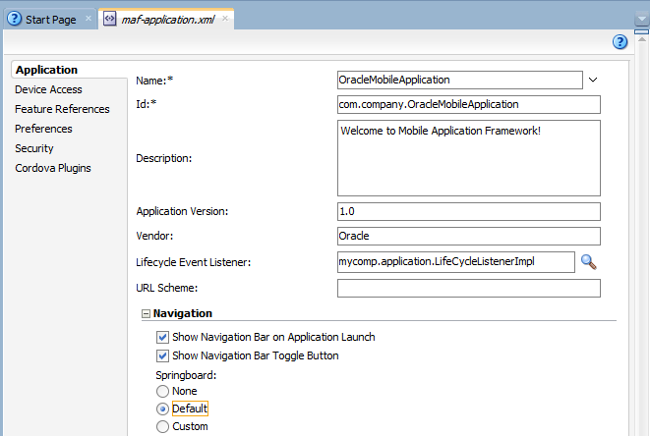This screenshot has height=436, width=650.
Task: Click the split-editor handle above the scrollbar
Action: [642, 31]
